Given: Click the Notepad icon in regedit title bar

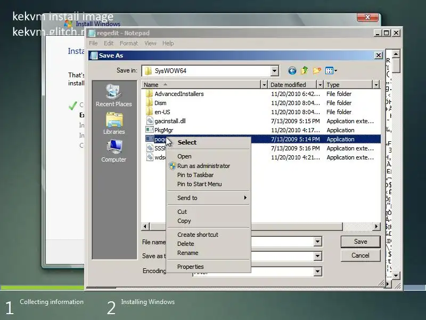Looking at the screenshot, I should click(x=92, y=33).
